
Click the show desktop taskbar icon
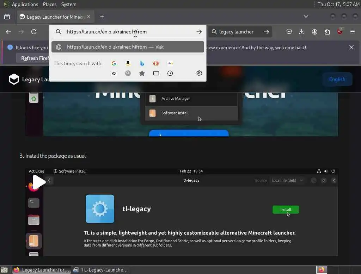tap(4, 270)
